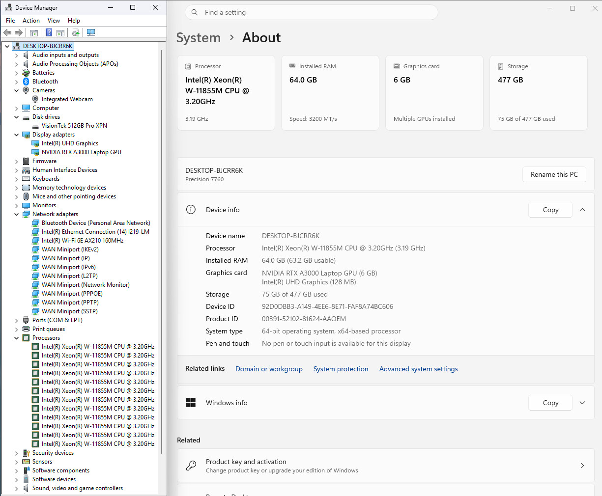Collapse the Network adapters node
Screen dimensions: 602x496
(16, 214)
